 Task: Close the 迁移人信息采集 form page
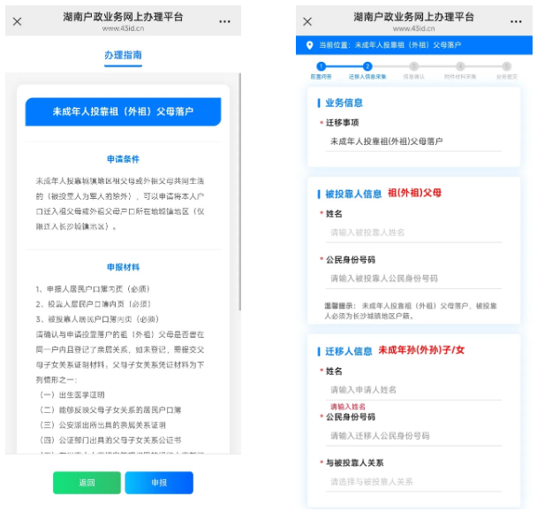(x=307, y=21)
